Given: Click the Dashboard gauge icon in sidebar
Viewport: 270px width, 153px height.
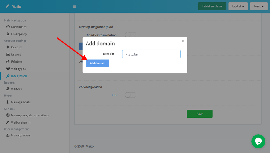Looking at the screenshot, I should pos(8,27).
